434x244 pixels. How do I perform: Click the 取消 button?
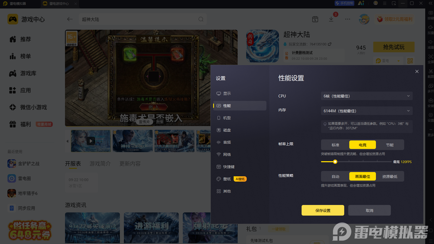[x=370, y=210]
